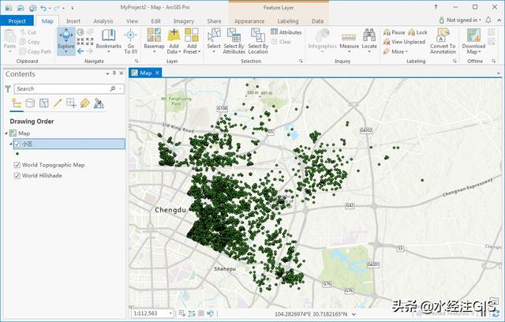Image resolution: width=505 pixels, height=322 pixels.
Task: Click Lock labels button
Action: (x=417, y=32)
